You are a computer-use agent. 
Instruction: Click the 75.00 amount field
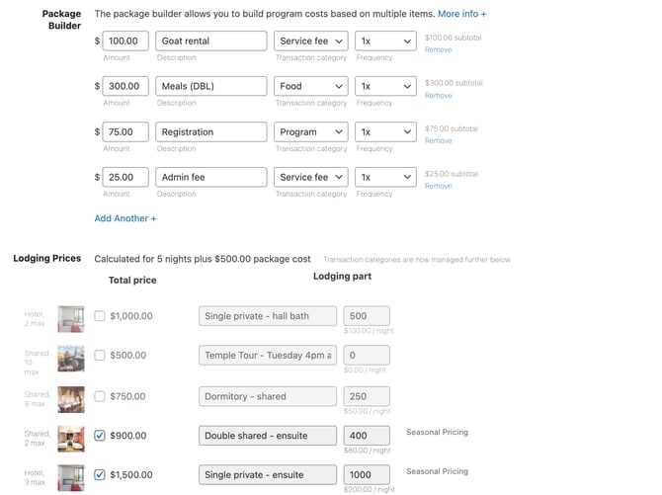[x=125, y=131]
